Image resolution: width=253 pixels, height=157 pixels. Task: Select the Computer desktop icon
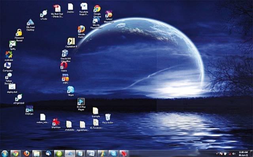pos(8,66)
